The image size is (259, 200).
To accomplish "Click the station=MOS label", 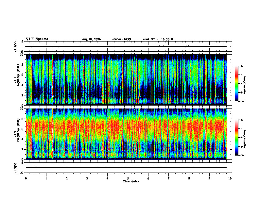I will click(x=122, y=39).
